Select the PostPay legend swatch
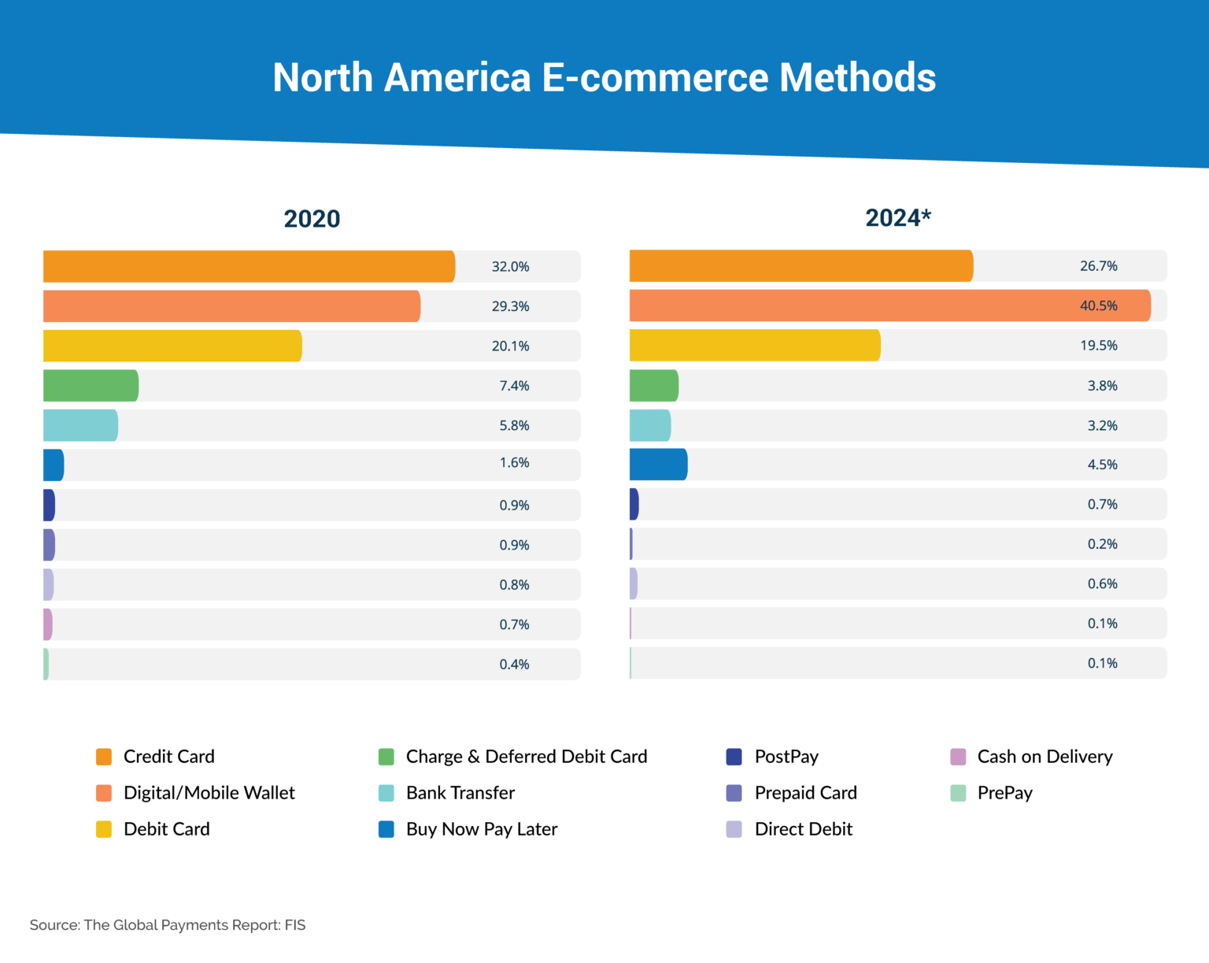This screenshot has width=1209, height=963. [733, 757]
